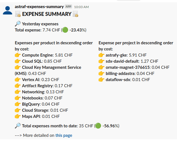The image size is (177, 141).
Task: Click 'BigQuery: 0.04 CHF' line
Action: coord(41,104)
